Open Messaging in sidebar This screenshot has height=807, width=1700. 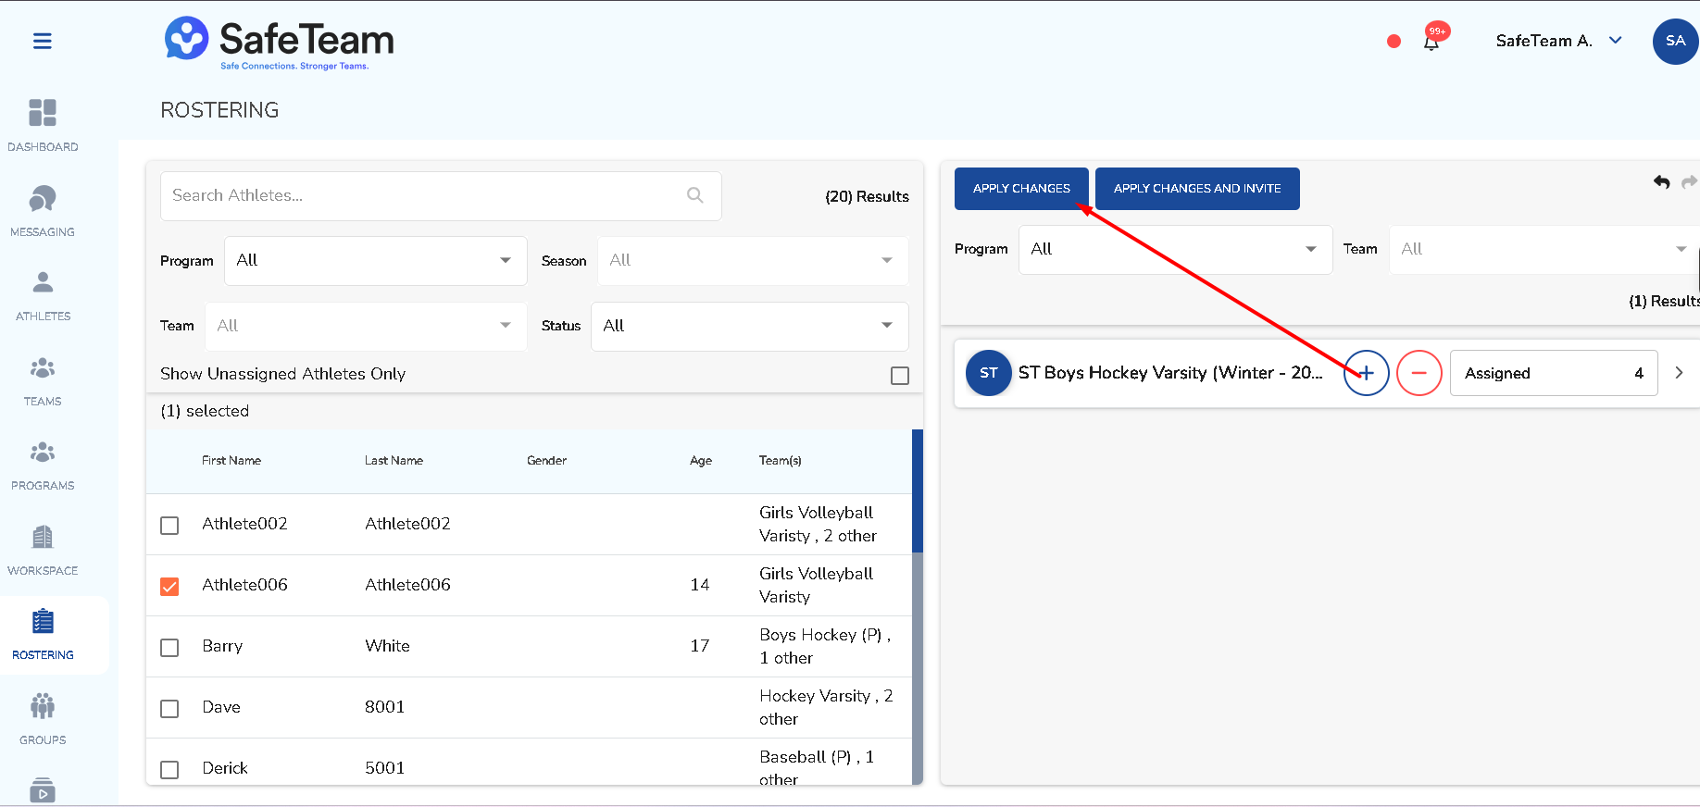click(43, 210)
